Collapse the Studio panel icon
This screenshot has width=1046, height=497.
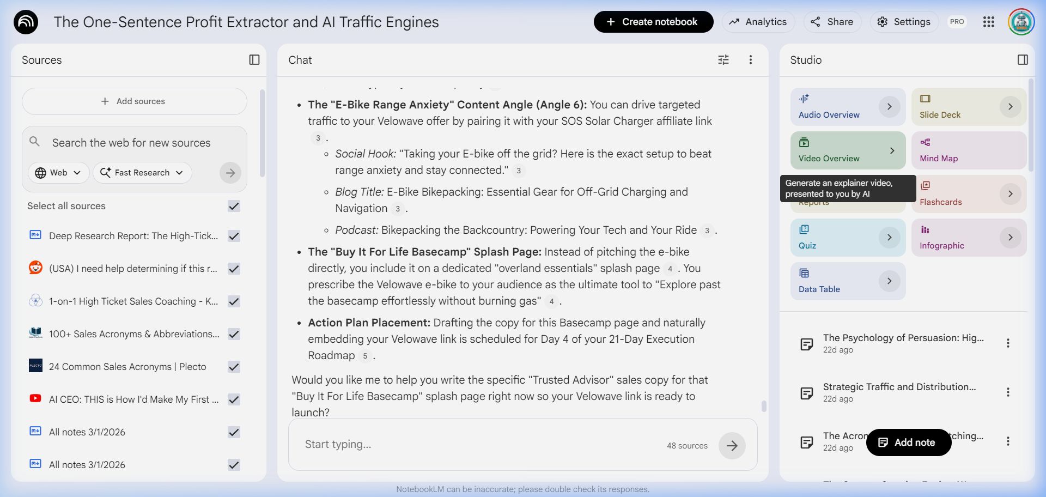point(1023,60)
